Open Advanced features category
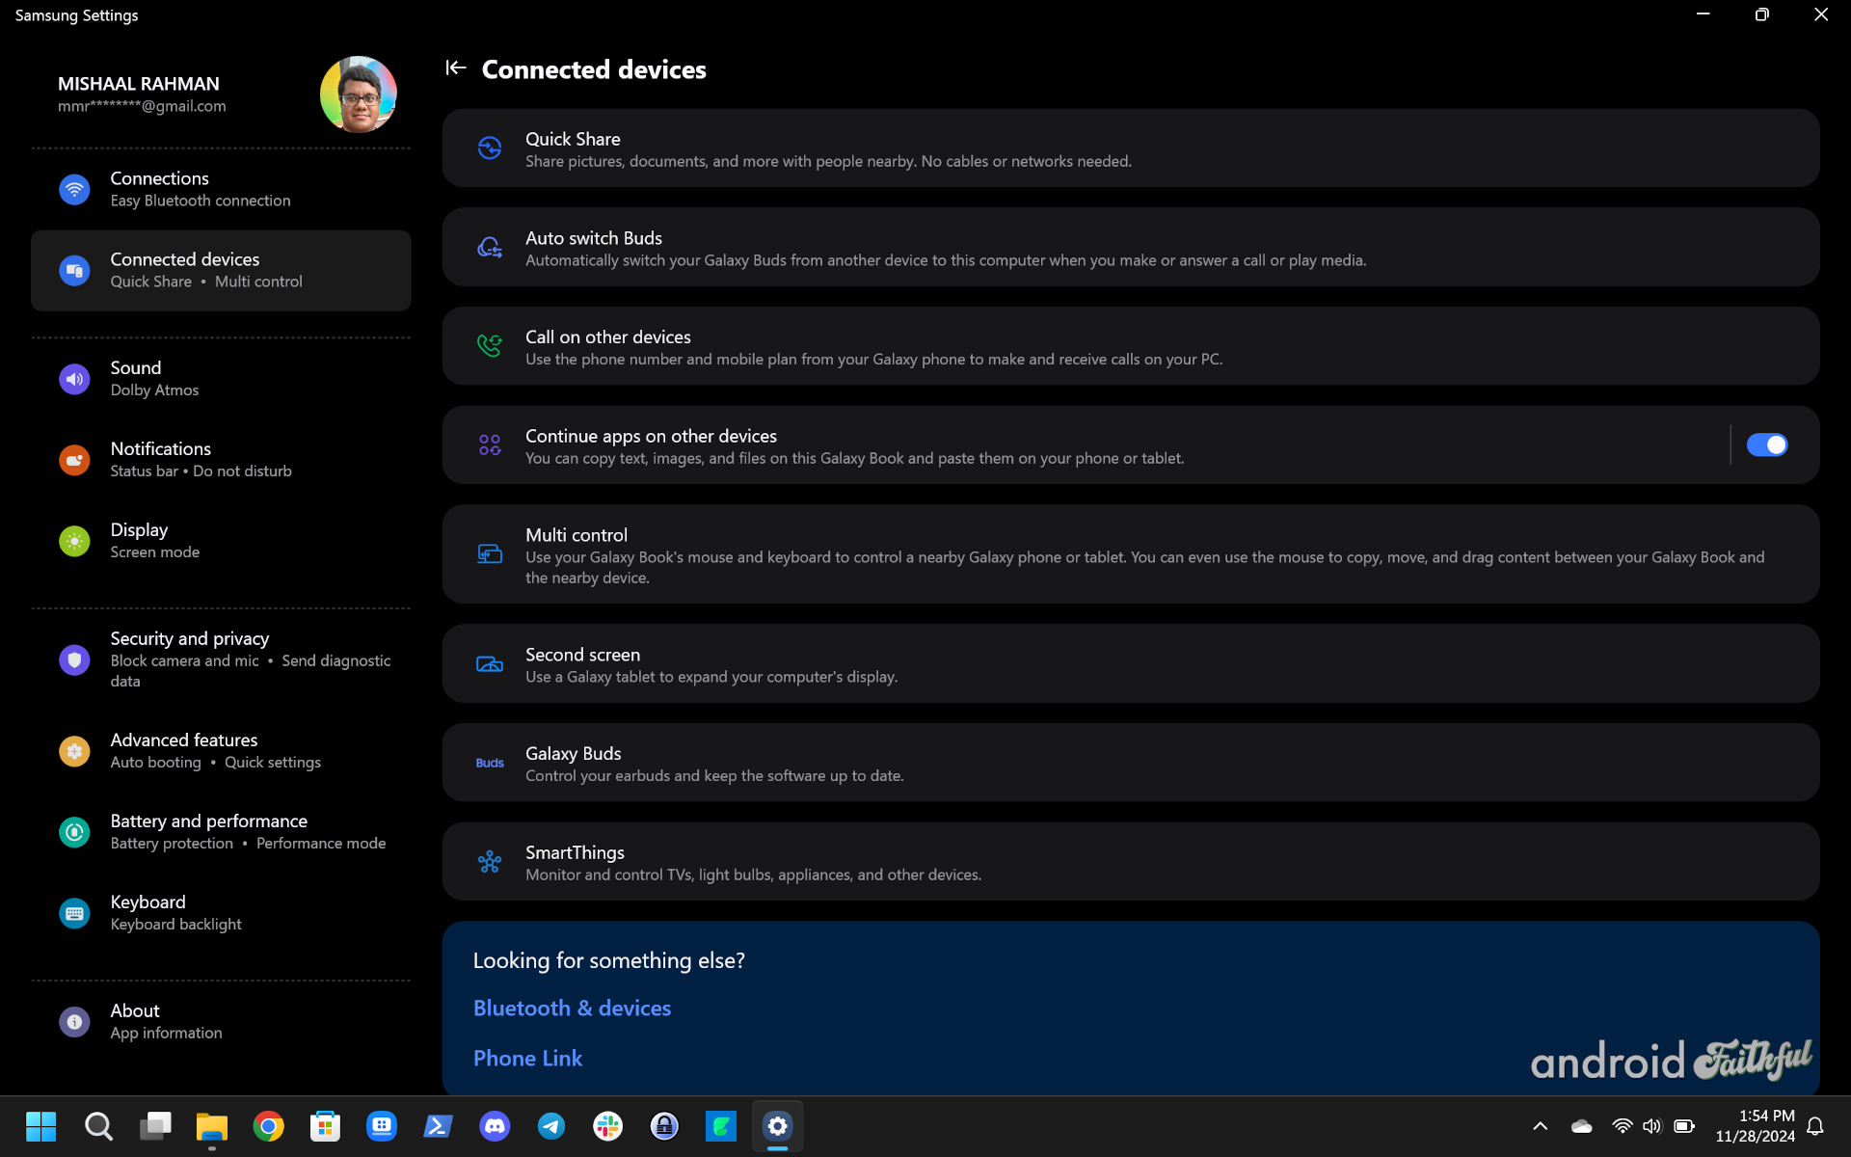 click(x=221, y=751)
